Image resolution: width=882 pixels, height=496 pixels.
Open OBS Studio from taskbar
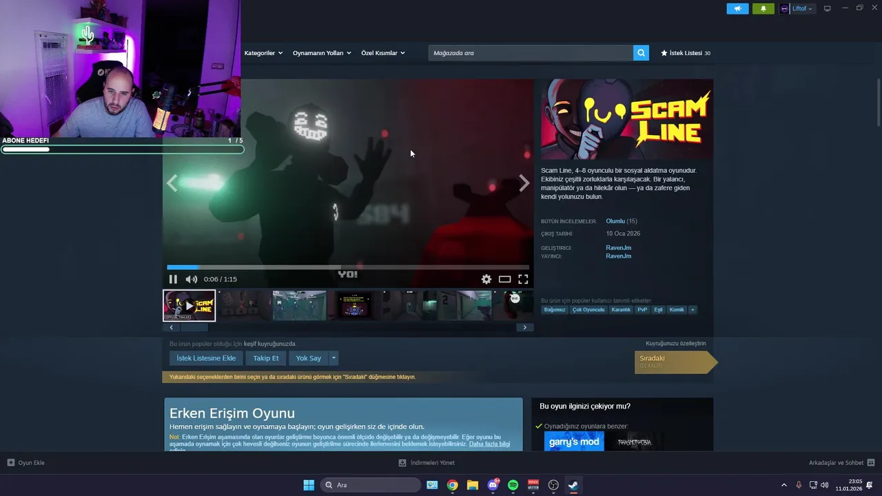(553, 485)
